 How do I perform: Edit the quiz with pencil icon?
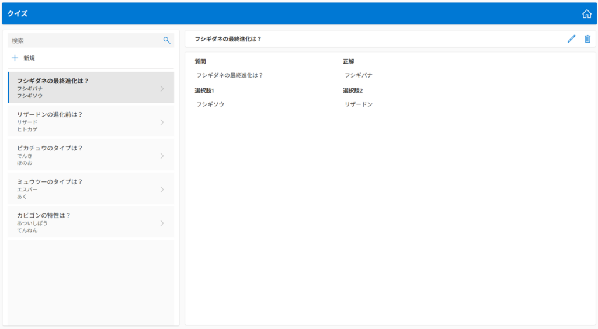[x=571, y=39]
